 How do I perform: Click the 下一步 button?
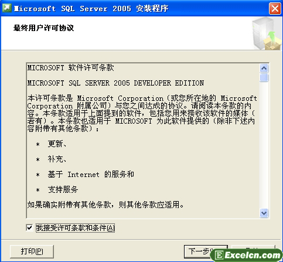pyautogui.click(x=206, y=251)
